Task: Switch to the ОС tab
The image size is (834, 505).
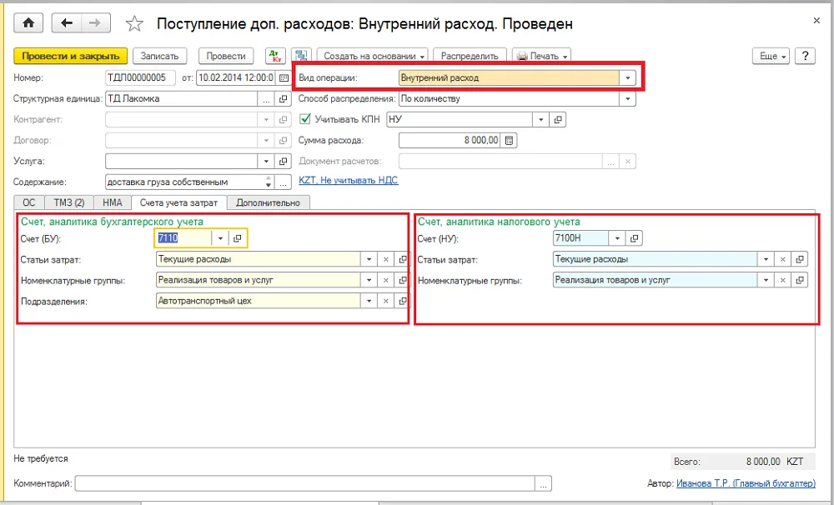Action: pyautogui.click(x=28, y=202)
